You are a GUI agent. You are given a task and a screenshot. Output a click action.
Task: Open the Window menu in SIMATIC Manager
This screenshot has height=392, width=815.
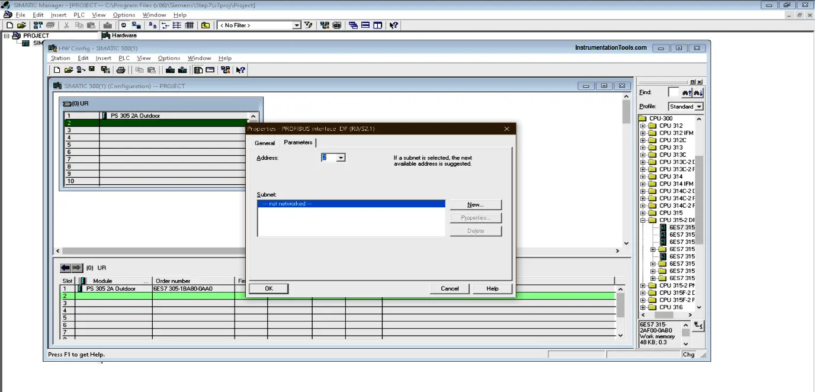click(154, 15)
